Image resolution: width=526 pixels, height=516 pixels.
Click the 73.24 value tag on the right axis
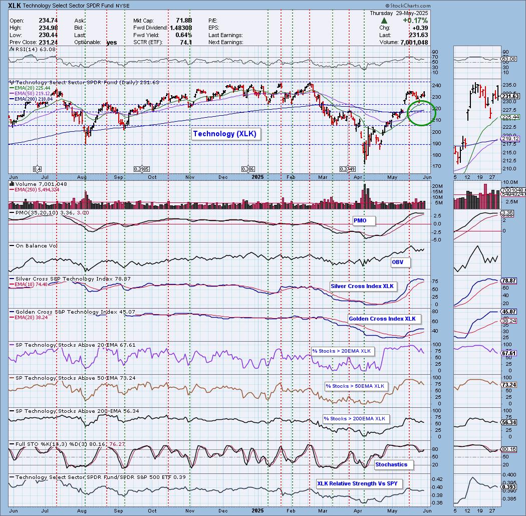pyautogui.click(x=509, y=385)
